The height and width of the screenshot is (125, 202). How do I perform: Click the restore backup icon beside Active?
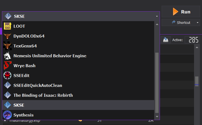coord(166,40)
